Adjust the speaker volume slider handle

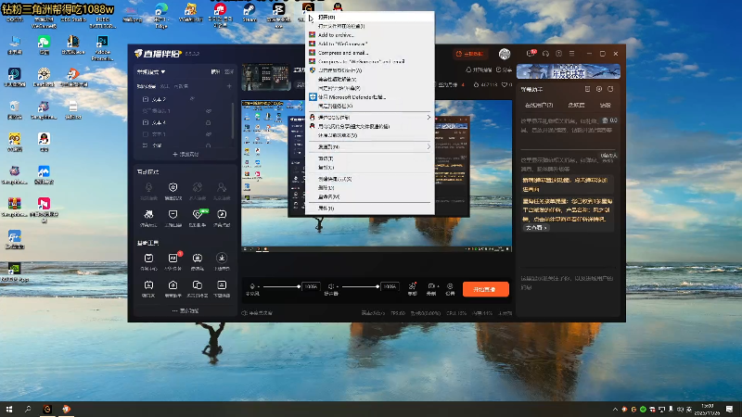tap(377, 286)
